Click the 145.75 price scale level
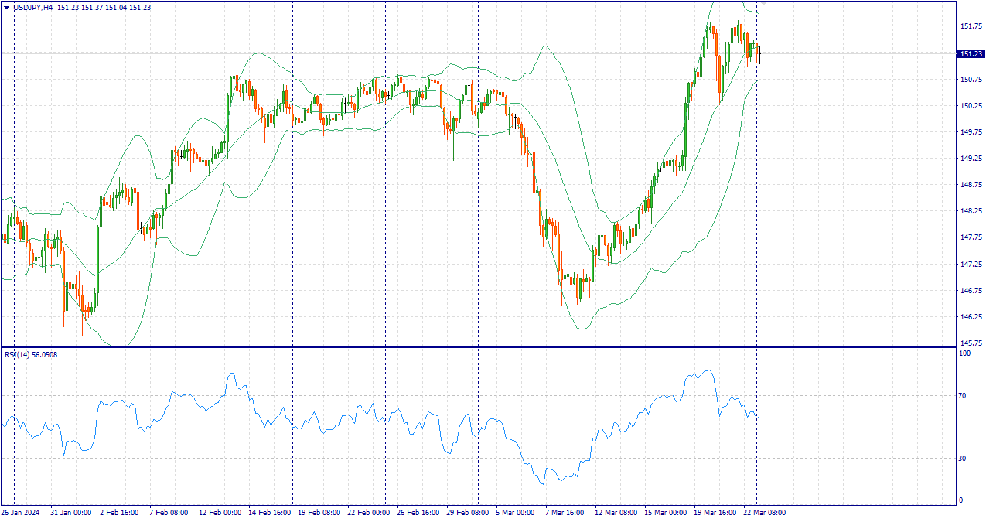This screenshot has height=519, width=986. coord(970,343)
